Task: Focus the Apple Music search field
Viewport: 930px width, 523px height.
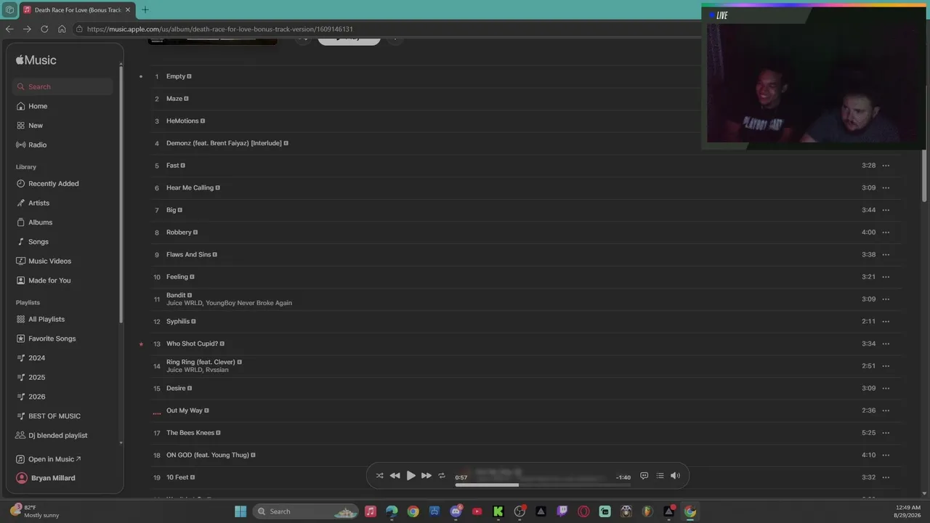Action: [63, 86]
